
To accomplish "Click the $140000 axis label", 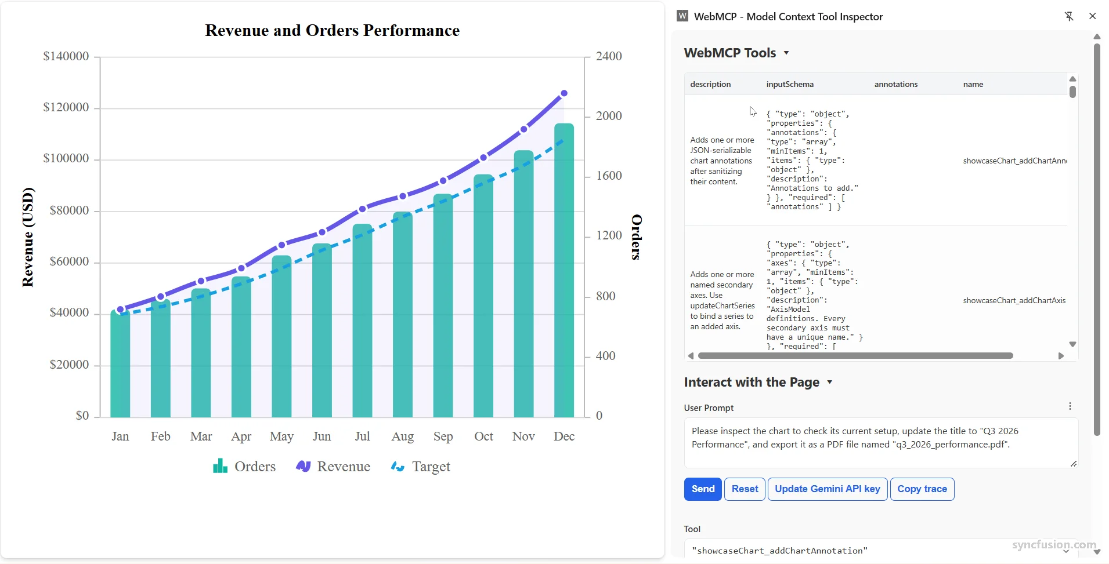I will 66,56.
